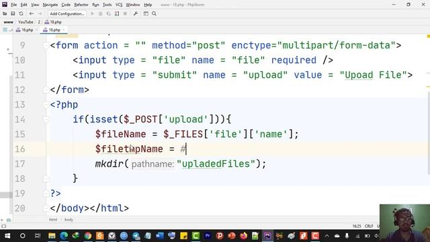The image size is (430, 242).
Task: Click the body breadcrumb below the editor
Action: point(69,220)
